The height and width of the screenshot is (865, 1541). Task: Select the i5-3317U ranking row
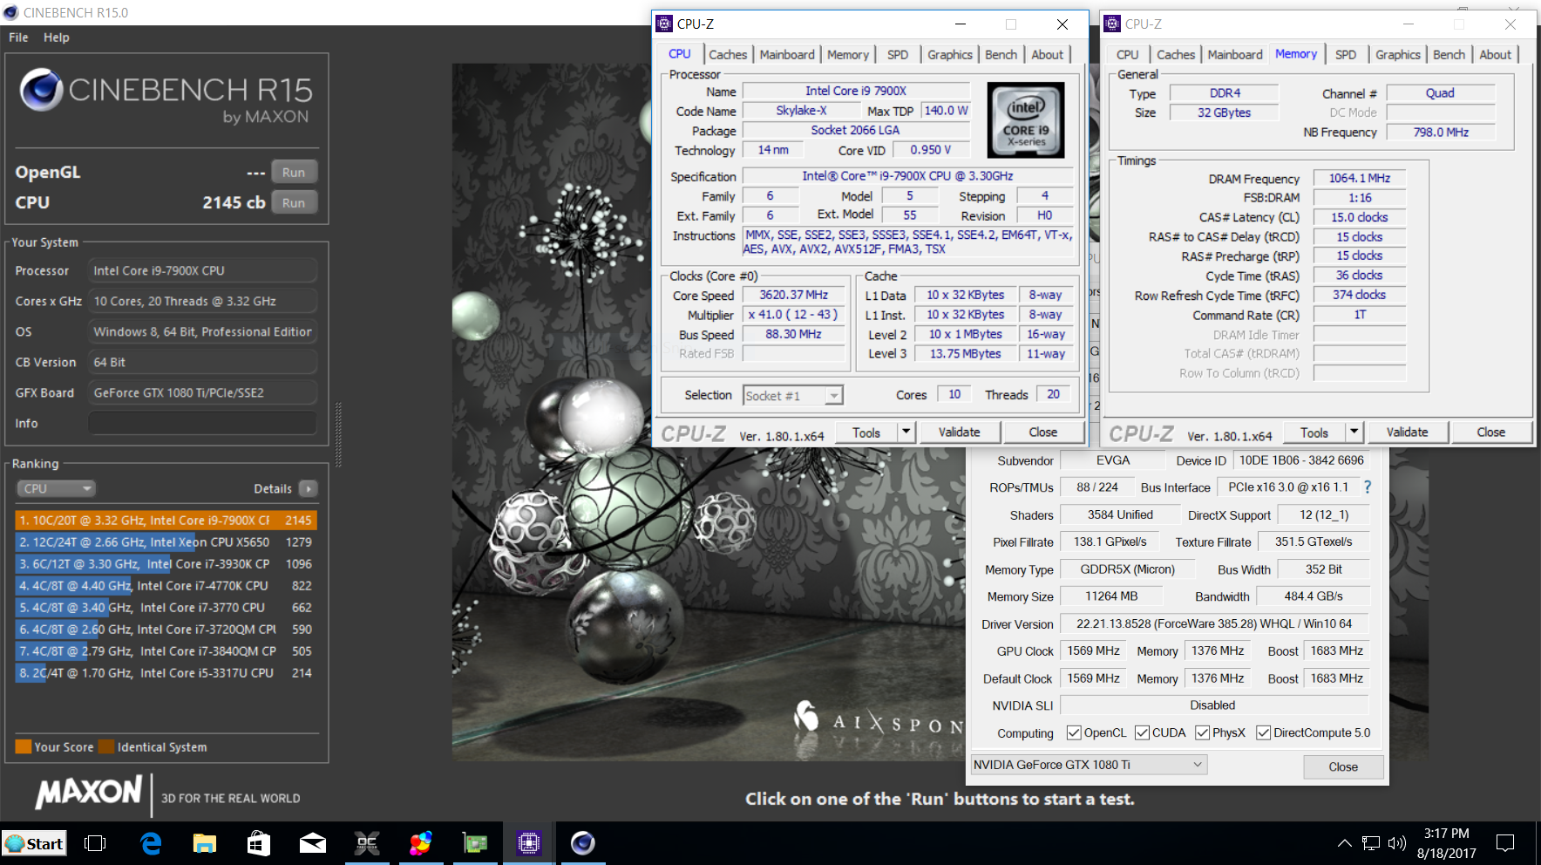166,672
